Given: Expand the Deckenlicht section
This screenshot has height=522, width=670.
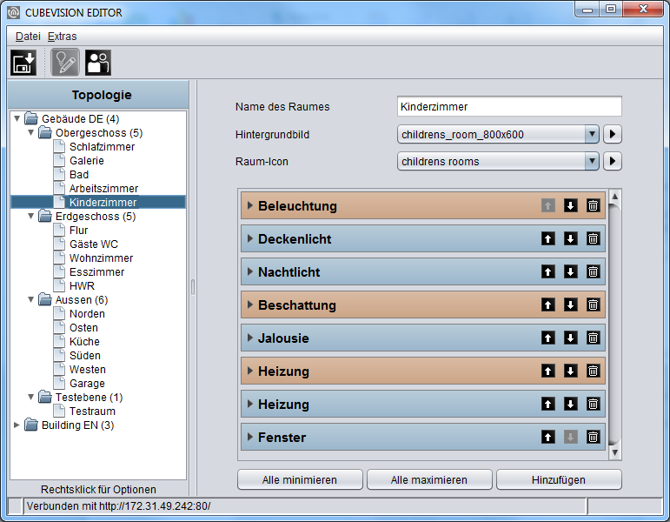Looking at the screenshot, I should (x=250, y=238).
